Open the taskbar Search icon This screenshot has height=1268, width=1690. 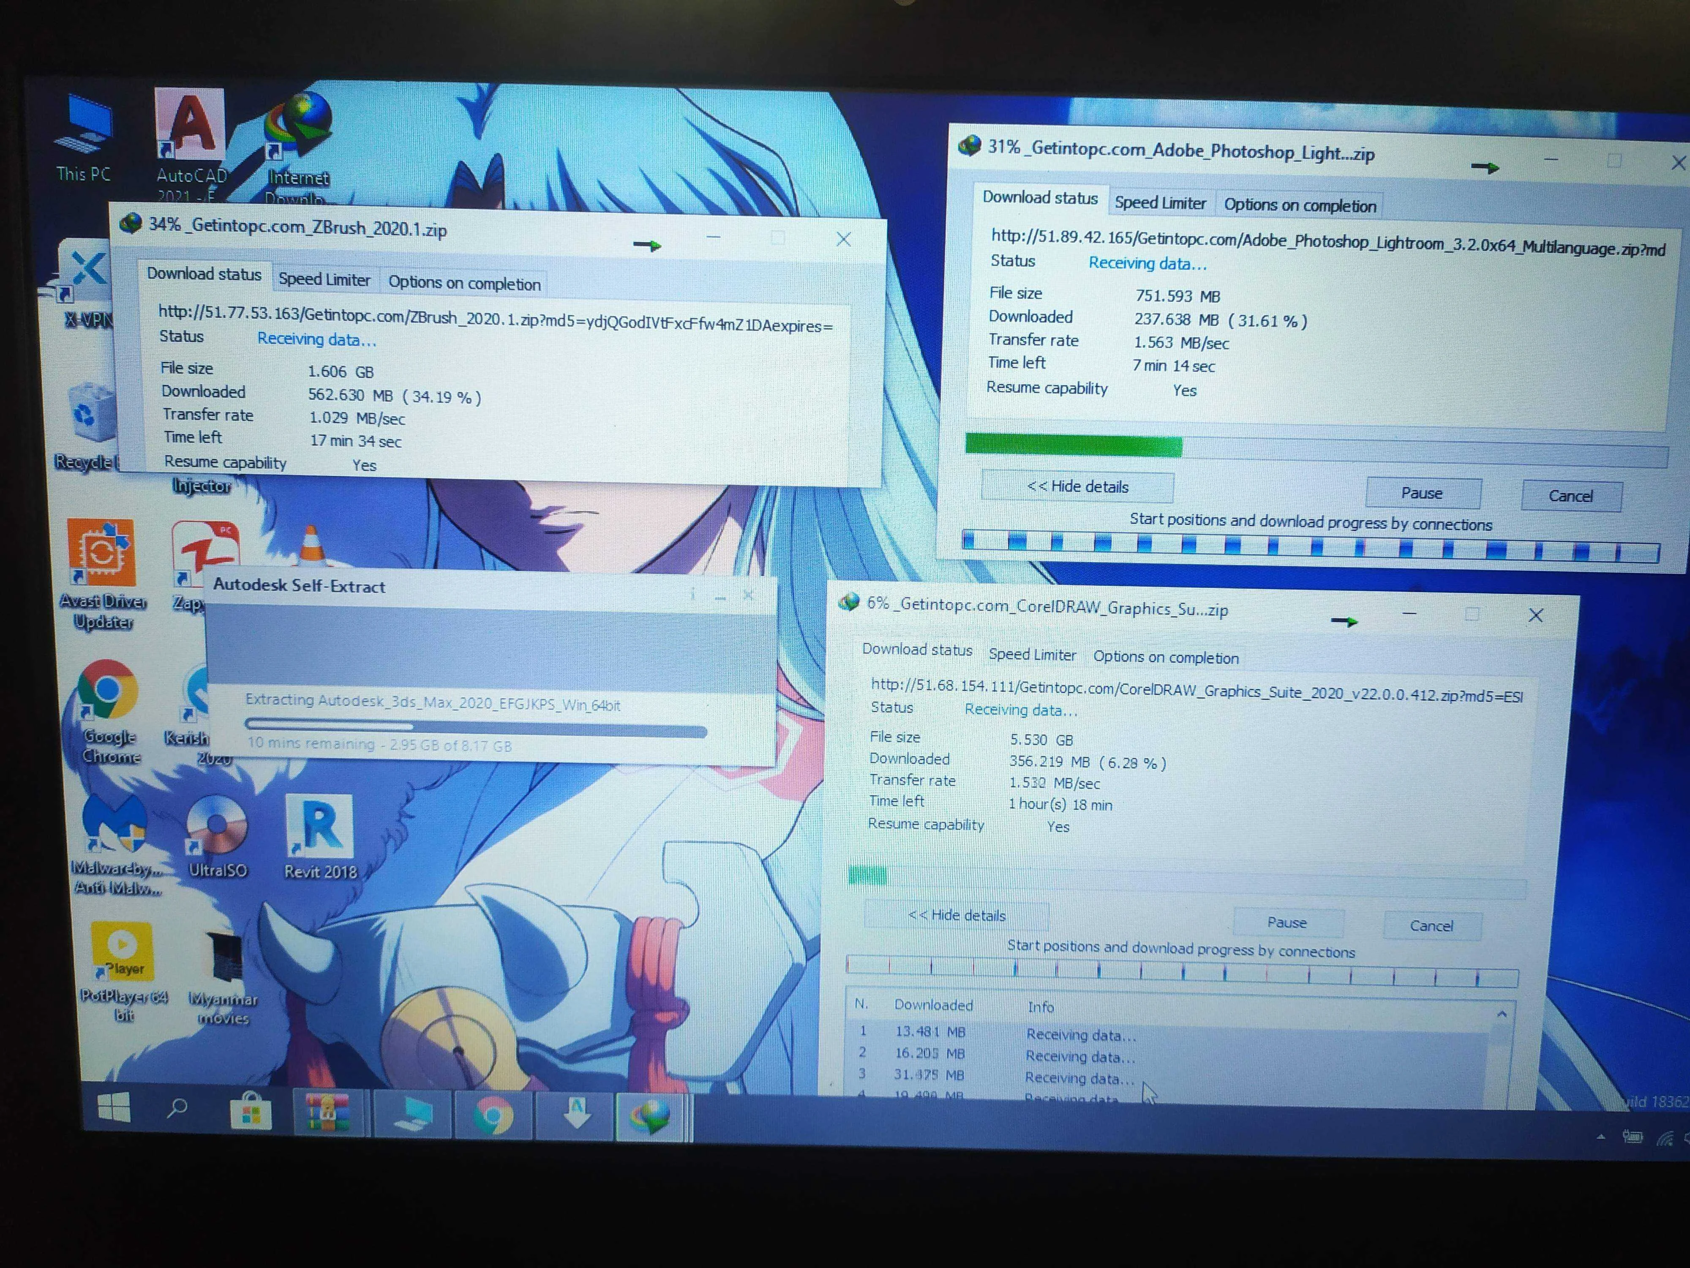[177, 1108]
